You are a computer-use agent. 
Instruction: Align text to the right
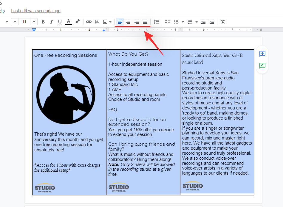tap(137, 22)
